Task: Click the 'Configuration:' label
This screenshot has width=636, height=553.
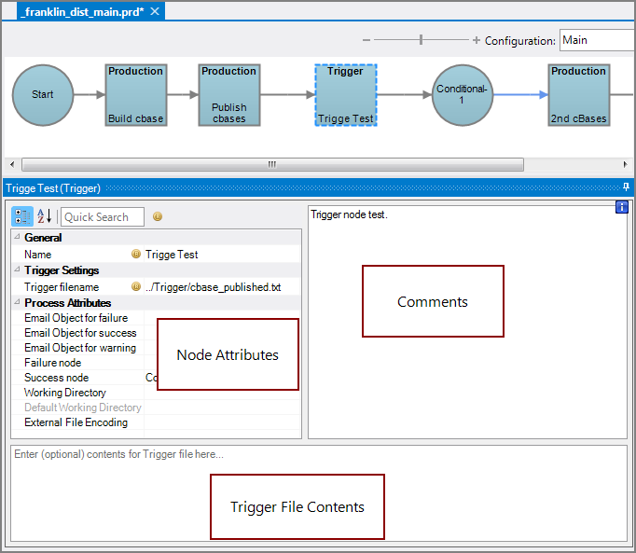Action: coord(520,41)
